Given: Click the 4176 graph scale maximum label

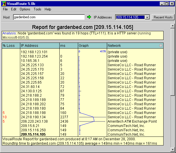Looking at the screenshot, I should tap(103, 51).
